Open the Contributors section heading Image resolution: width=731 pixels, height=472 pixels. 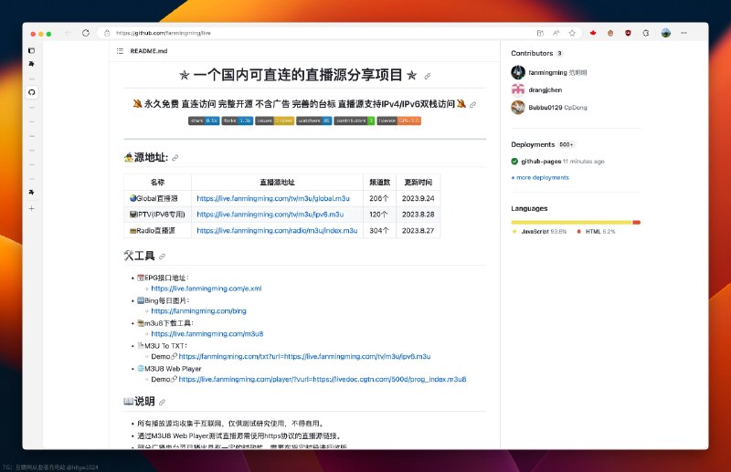(x=532, y=53)
